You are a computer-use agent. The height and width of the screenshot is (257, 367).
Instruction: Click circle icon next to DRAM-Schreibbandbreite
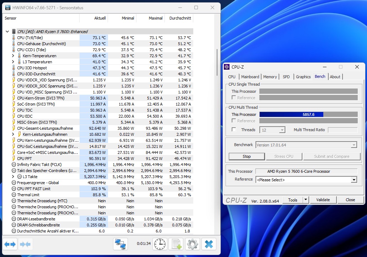[x=14, y=225]
